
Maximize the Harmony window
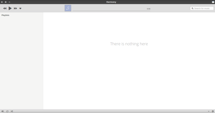pos(6,2)
